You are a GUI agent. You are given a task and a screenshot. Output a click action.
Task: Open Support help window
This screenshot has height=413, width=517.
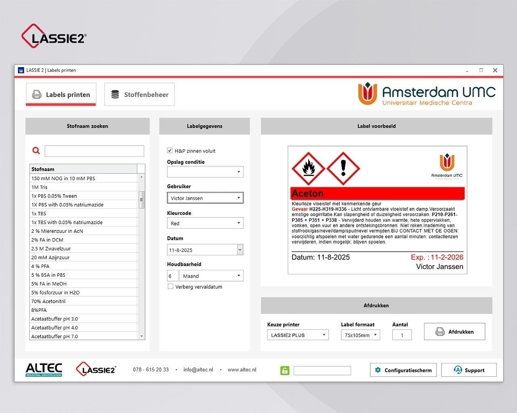469,370
